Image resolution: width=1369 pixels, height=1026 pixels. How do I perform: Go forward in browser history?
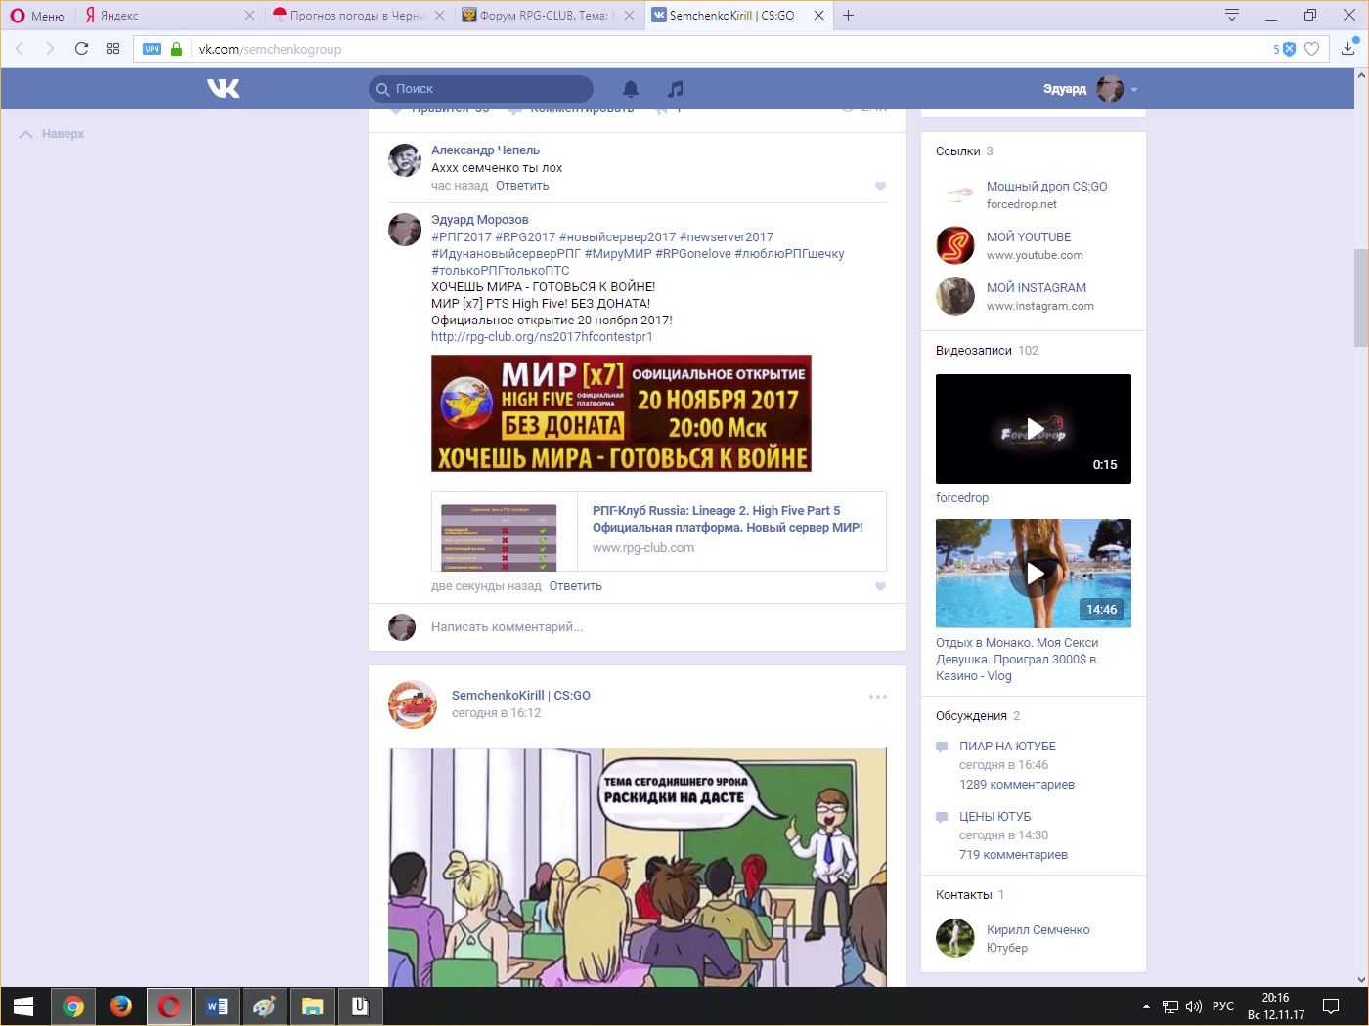(50, 49)
